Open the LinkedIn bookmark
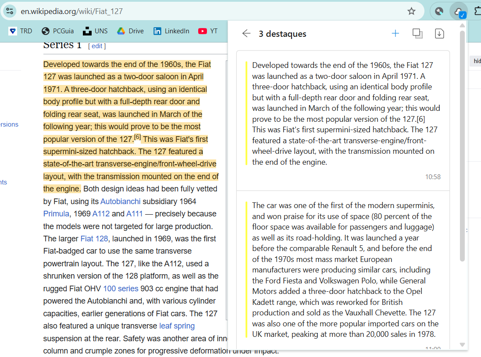The width and height of the screenshot is (481, 357). click(x=171, y=31)
